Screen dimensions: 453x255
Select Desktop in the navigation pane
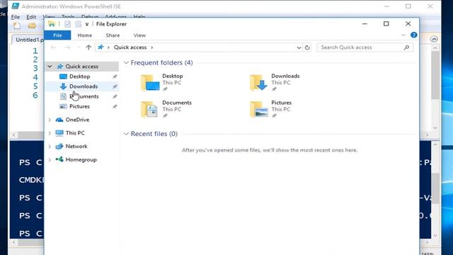tap(80, 76)
